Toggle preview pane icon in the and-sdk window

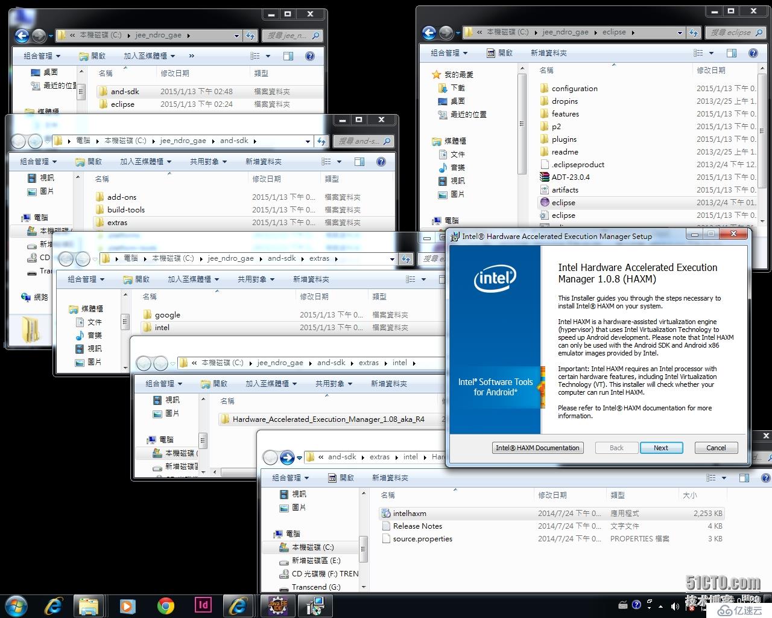pos(359,162)
